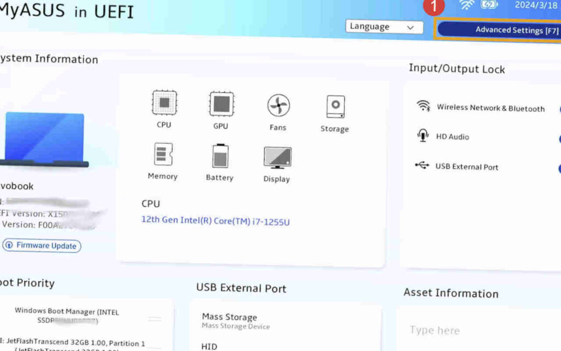Open the Fans information icon
This screenshot has height=351, width=561.
click(x=278, y=106)
